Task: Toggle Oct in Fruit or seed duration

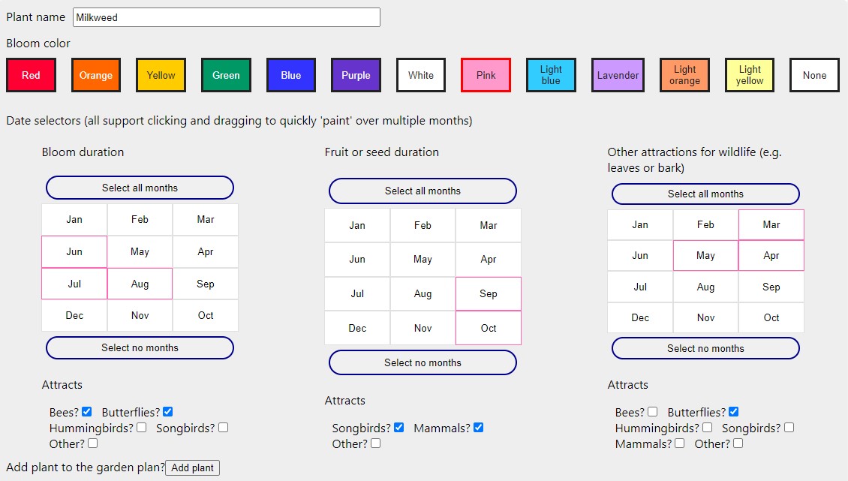Action: coord(488,328)
